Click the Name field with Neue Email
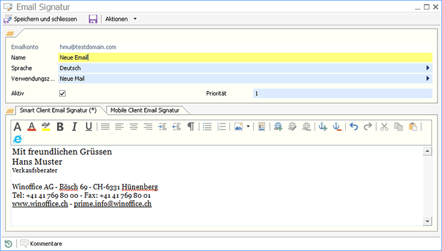The height and width of the screenshot is (251, 442). click(x=245, y=58)
